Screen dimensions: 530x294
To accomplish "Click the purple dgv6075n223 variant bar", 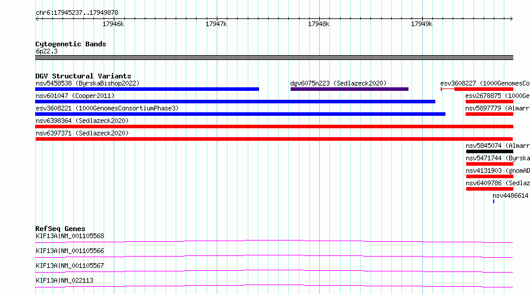I will [x=350, y=89].
